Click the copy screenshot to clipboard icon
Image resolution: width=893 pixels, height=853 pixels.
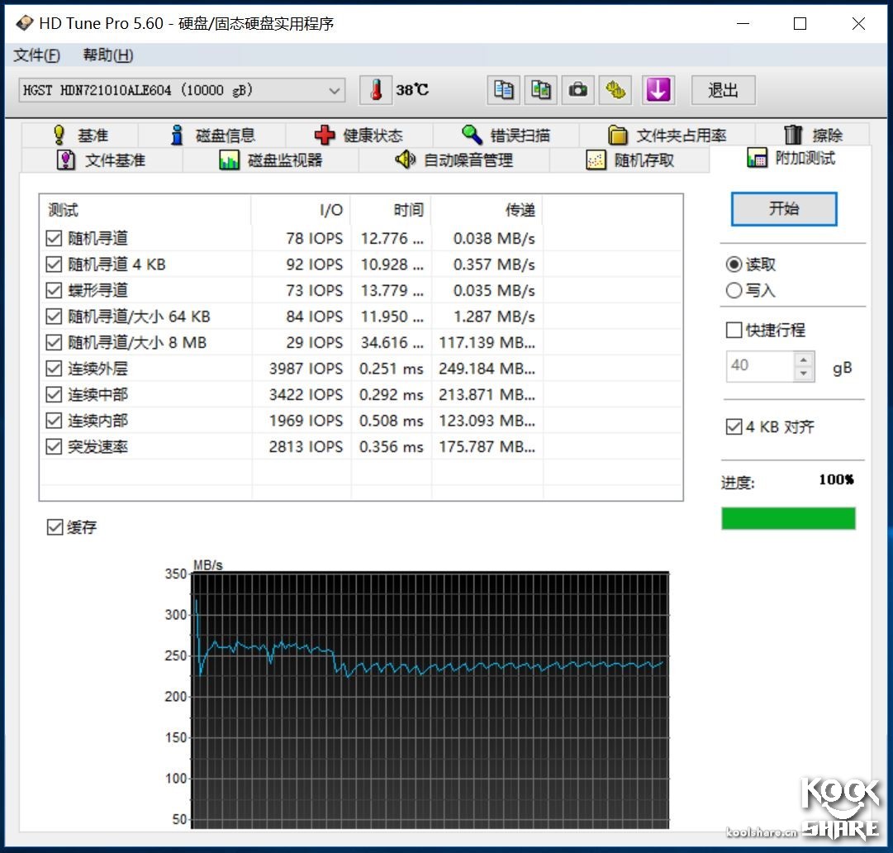[540, 90]
